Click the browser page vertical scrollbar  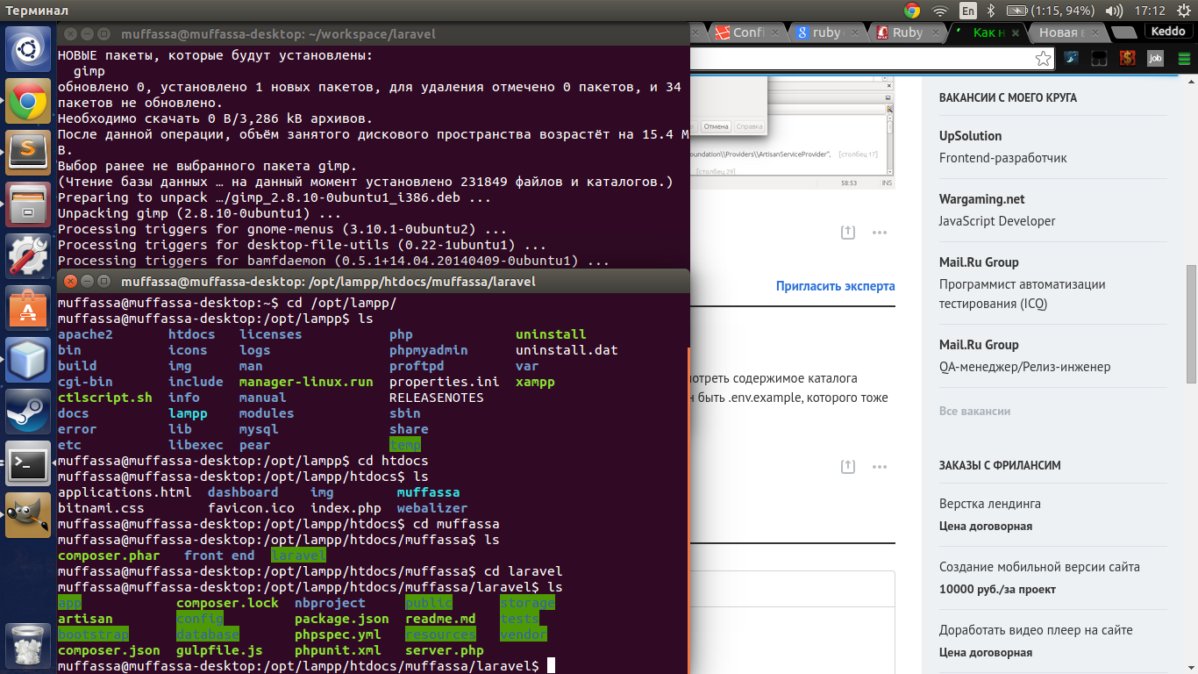(x=1191, y=323)
